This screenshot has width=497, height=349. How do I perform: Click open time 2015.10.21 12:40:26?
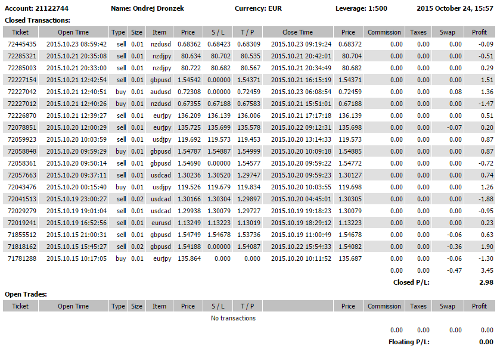(76, 104)
